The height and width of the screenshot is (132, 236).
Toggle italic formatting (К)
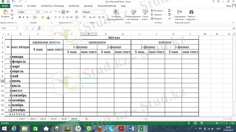(x=24, y=17)
